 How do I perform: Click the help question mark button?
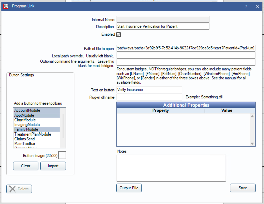[246, 6]
